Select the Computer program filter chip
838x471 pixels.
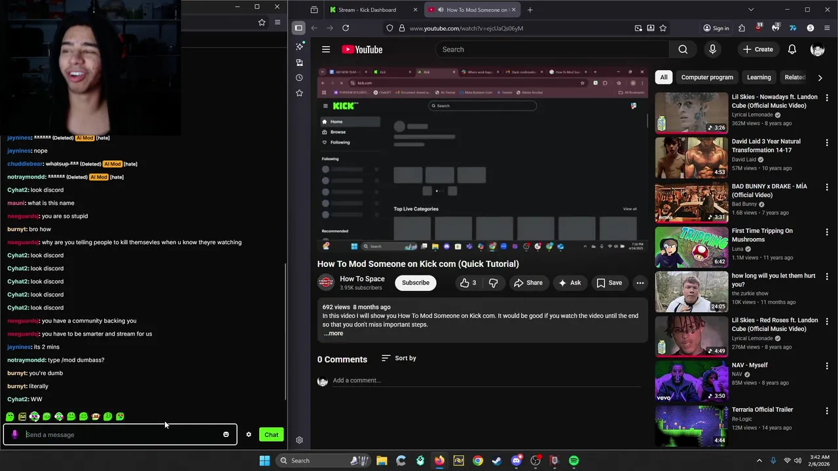click(x=707, y=77)
